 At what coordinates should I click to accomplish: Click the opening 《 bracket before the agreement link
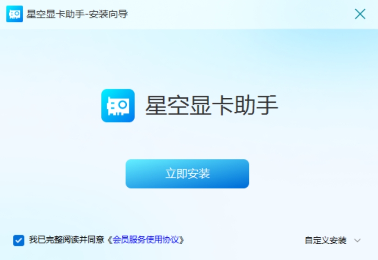(110, 240)
